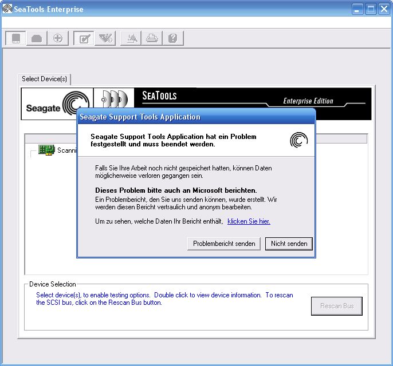Click the green controller card tree icon
393x366 pixels.
click(x=46, y=150)
